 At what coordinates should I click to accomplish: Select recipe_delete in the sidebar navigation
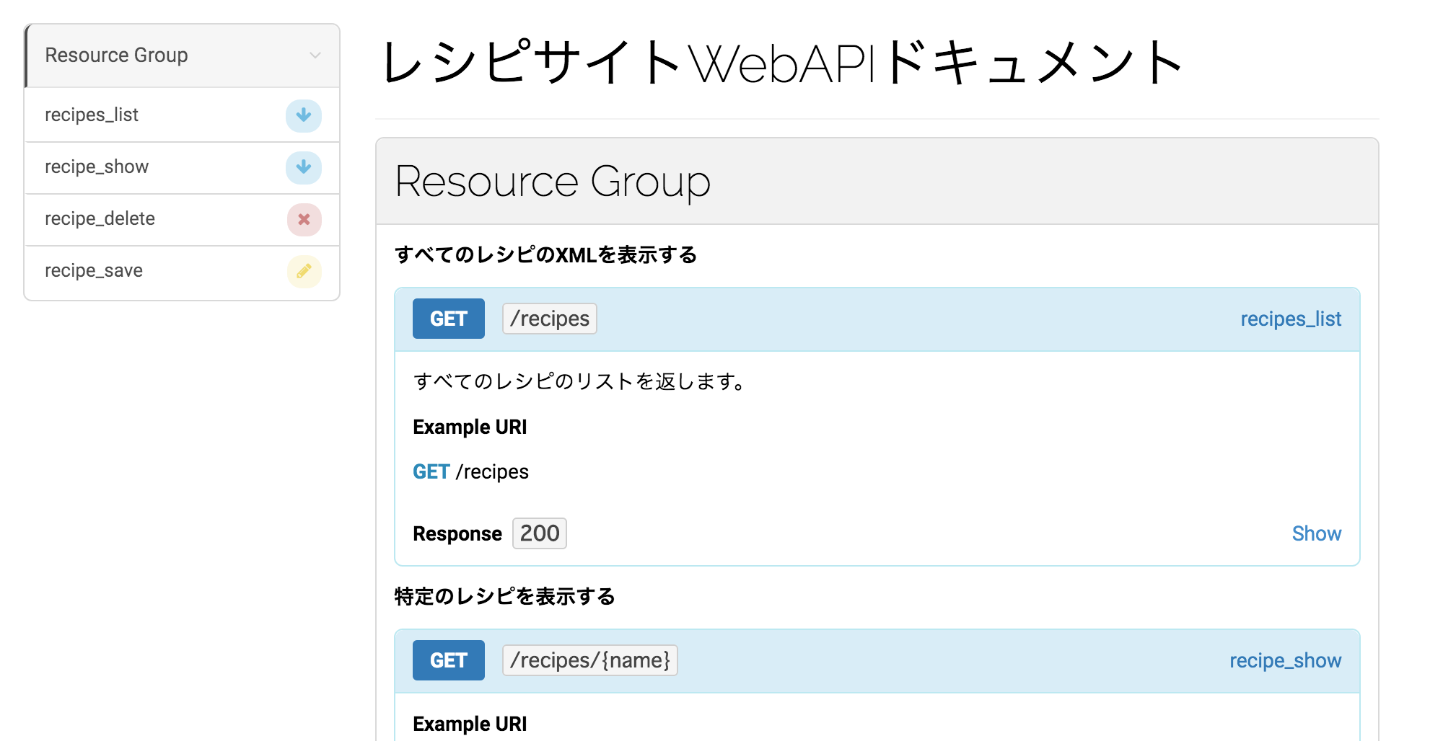click(x=100, y=218)
